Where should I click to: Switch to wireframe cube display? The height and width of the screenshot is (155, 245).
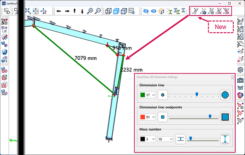click(x=108, y=11)
